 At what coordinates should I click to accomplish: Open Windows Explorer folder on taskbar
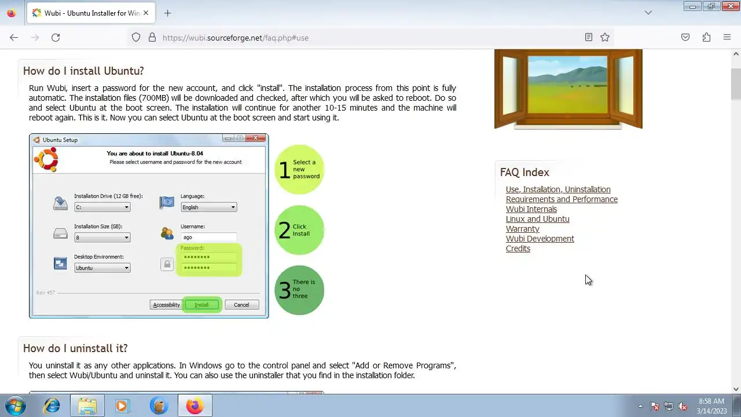point(87,406)
